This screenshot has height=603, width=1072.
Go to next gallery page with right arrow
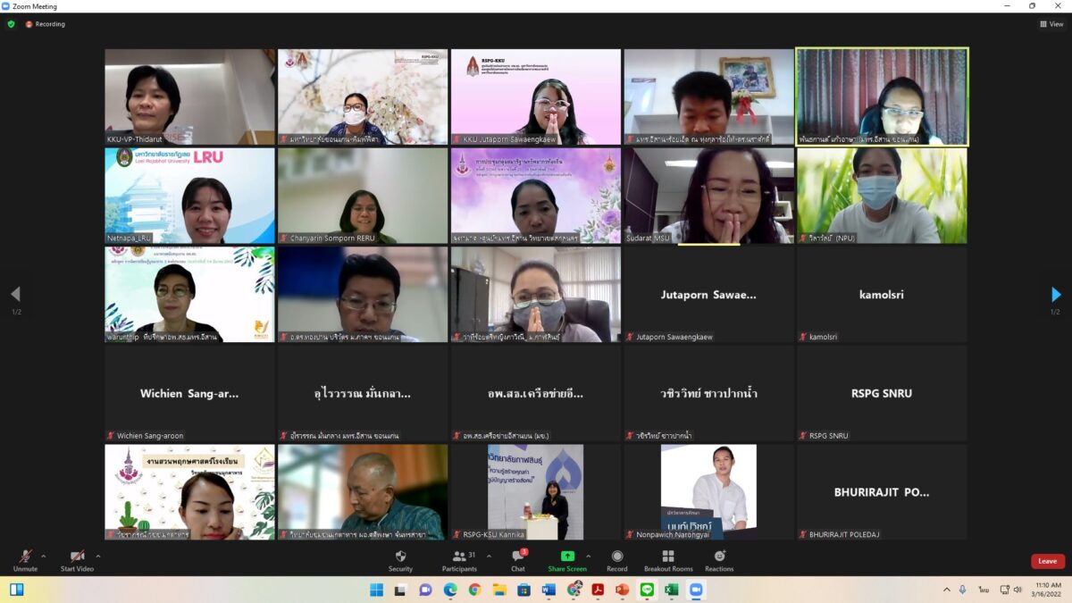(1056, 295)
